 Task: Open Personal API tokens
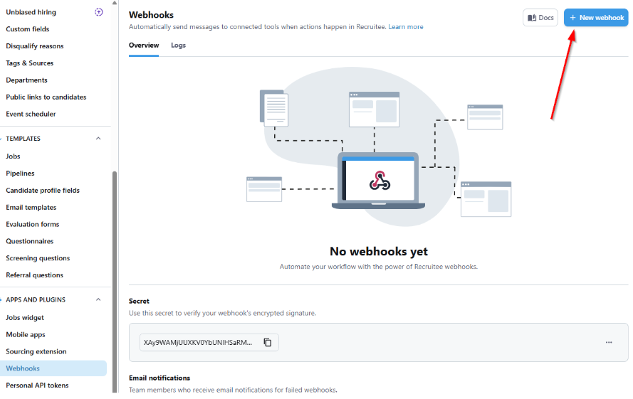pyautogui.click(x=37, y=385)
